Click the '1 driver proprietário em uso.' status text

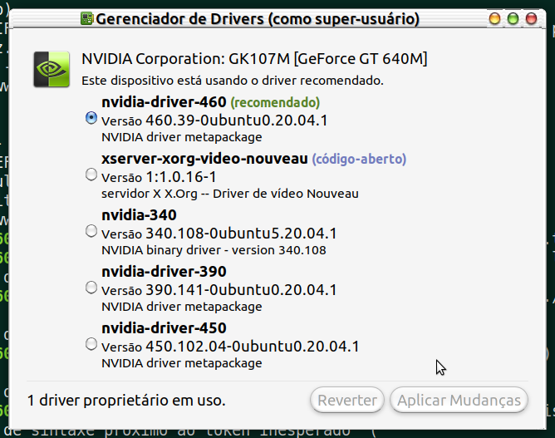pos(126,401)
